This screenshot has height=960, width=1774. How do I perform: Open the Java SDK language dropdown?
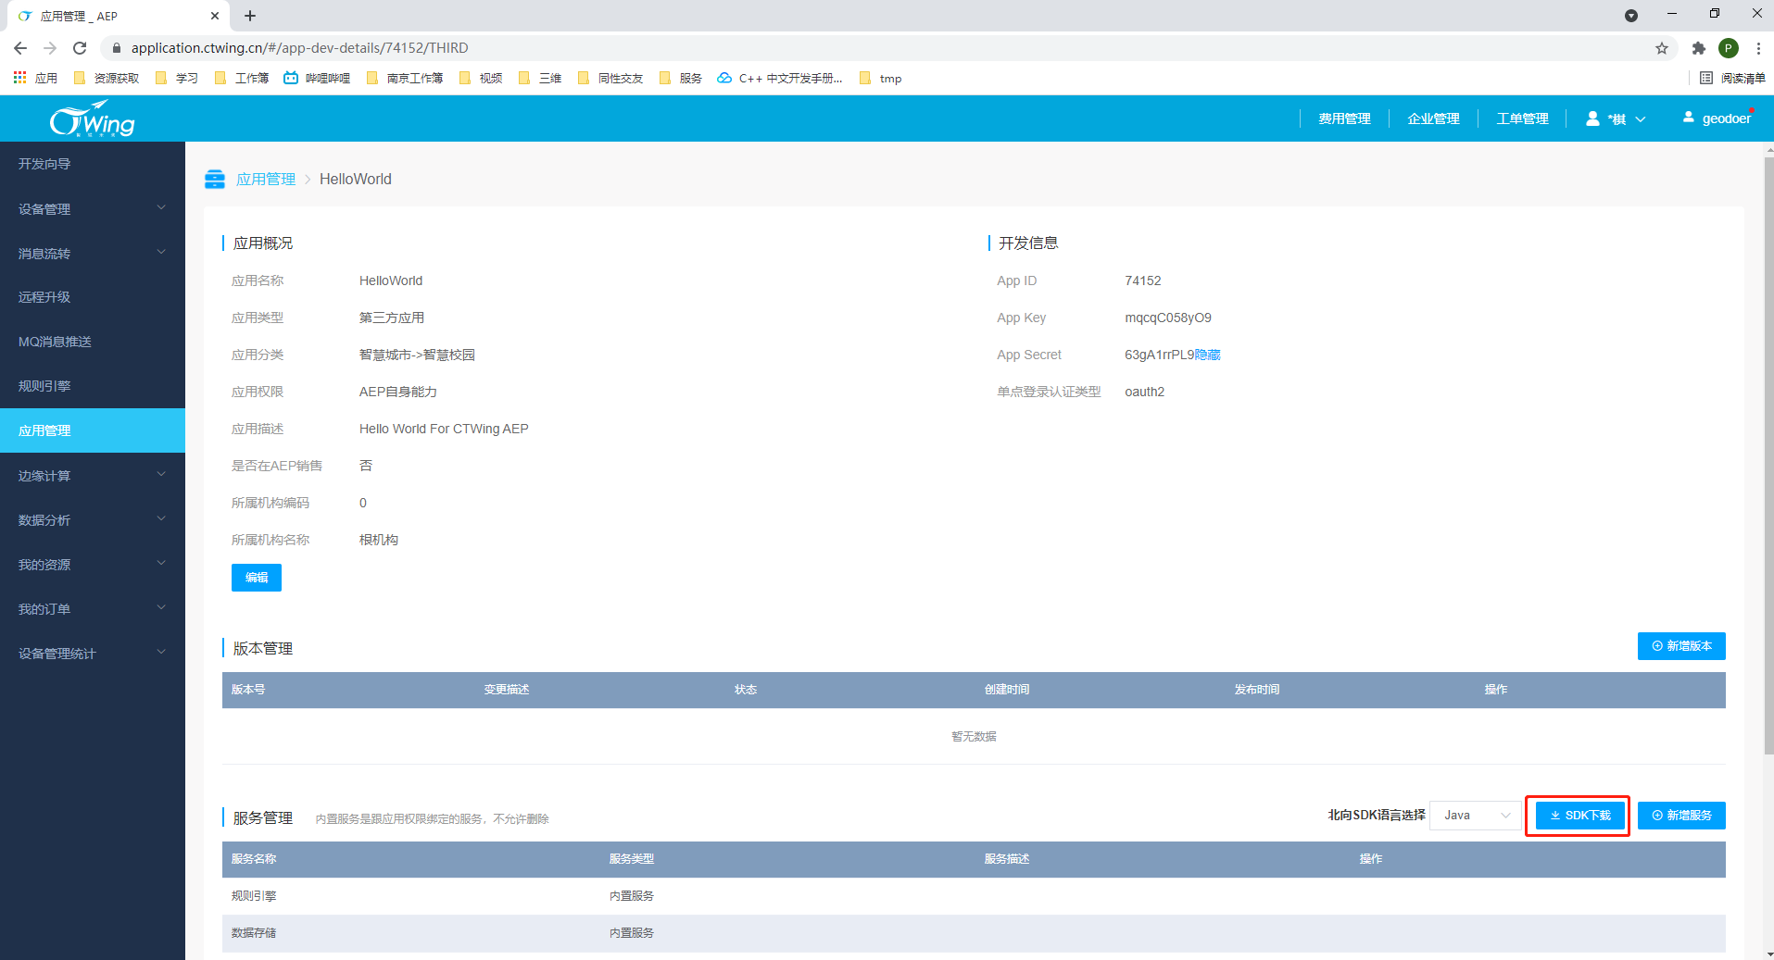click(x=1476, y=816)
